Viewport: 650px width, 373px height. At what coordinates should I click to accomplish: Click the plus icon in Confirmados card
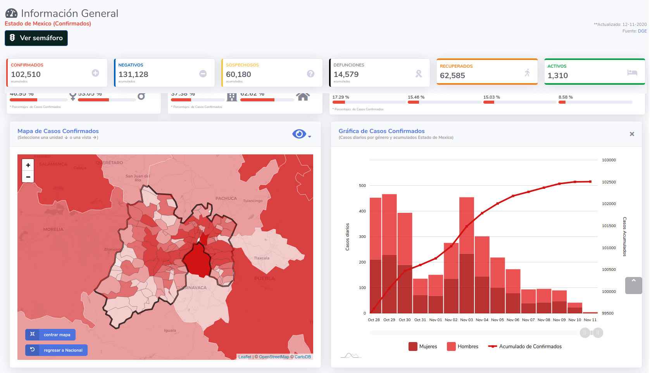tap(95, 73)
